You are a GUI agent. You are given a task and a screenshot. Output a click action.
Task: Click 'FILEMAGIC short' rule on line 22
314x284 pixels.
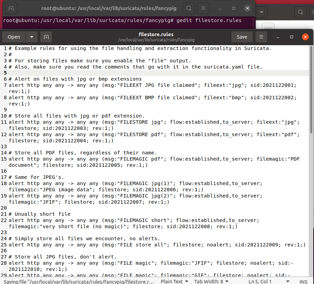[x=134, y=223]
